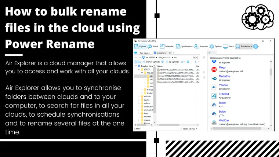Open the Pro Version dropdown
Screen dimensions: 279x157
[x=244, y=47]
